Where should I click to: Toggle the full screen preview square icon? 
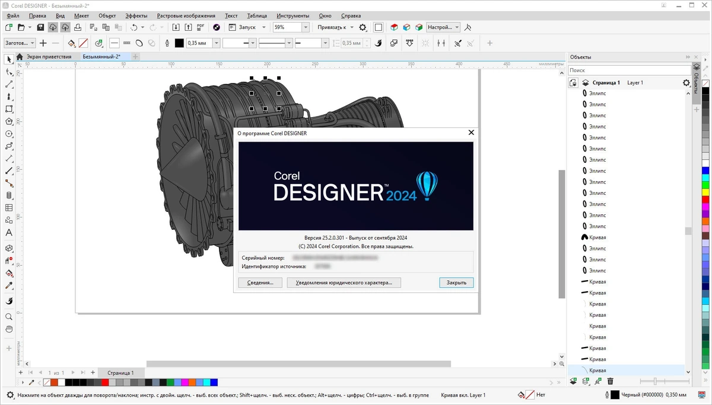point(378,27)
